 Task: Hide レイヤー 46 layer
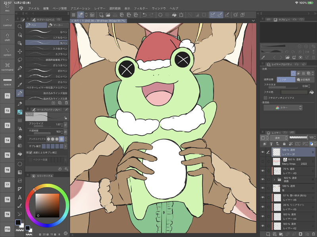pyautogui.click(x=263, y=197)
